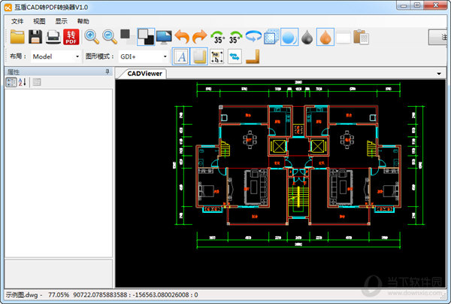Click the partially visible register button
This screenshot has height=304, width=451.
[437, 37]
